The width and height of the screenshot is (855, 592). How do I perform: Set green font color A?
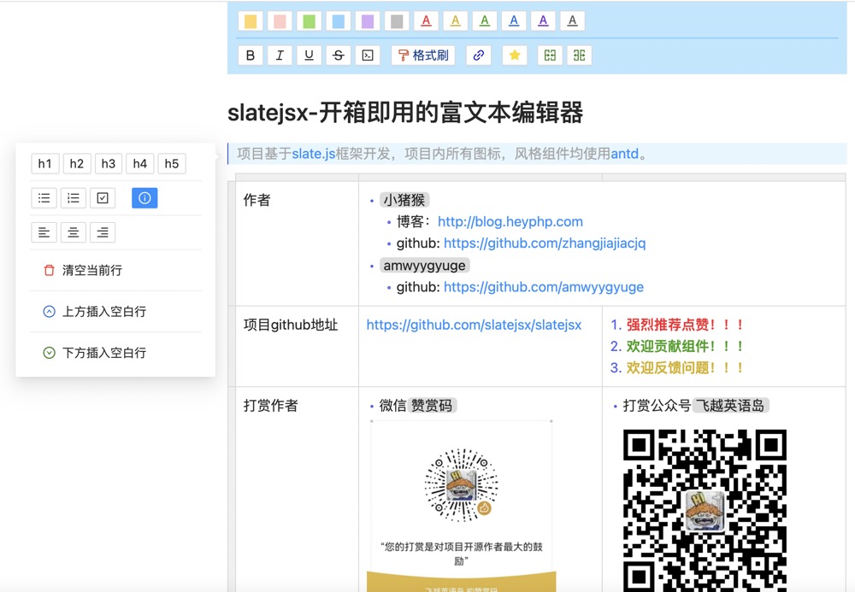coord(485,21)
